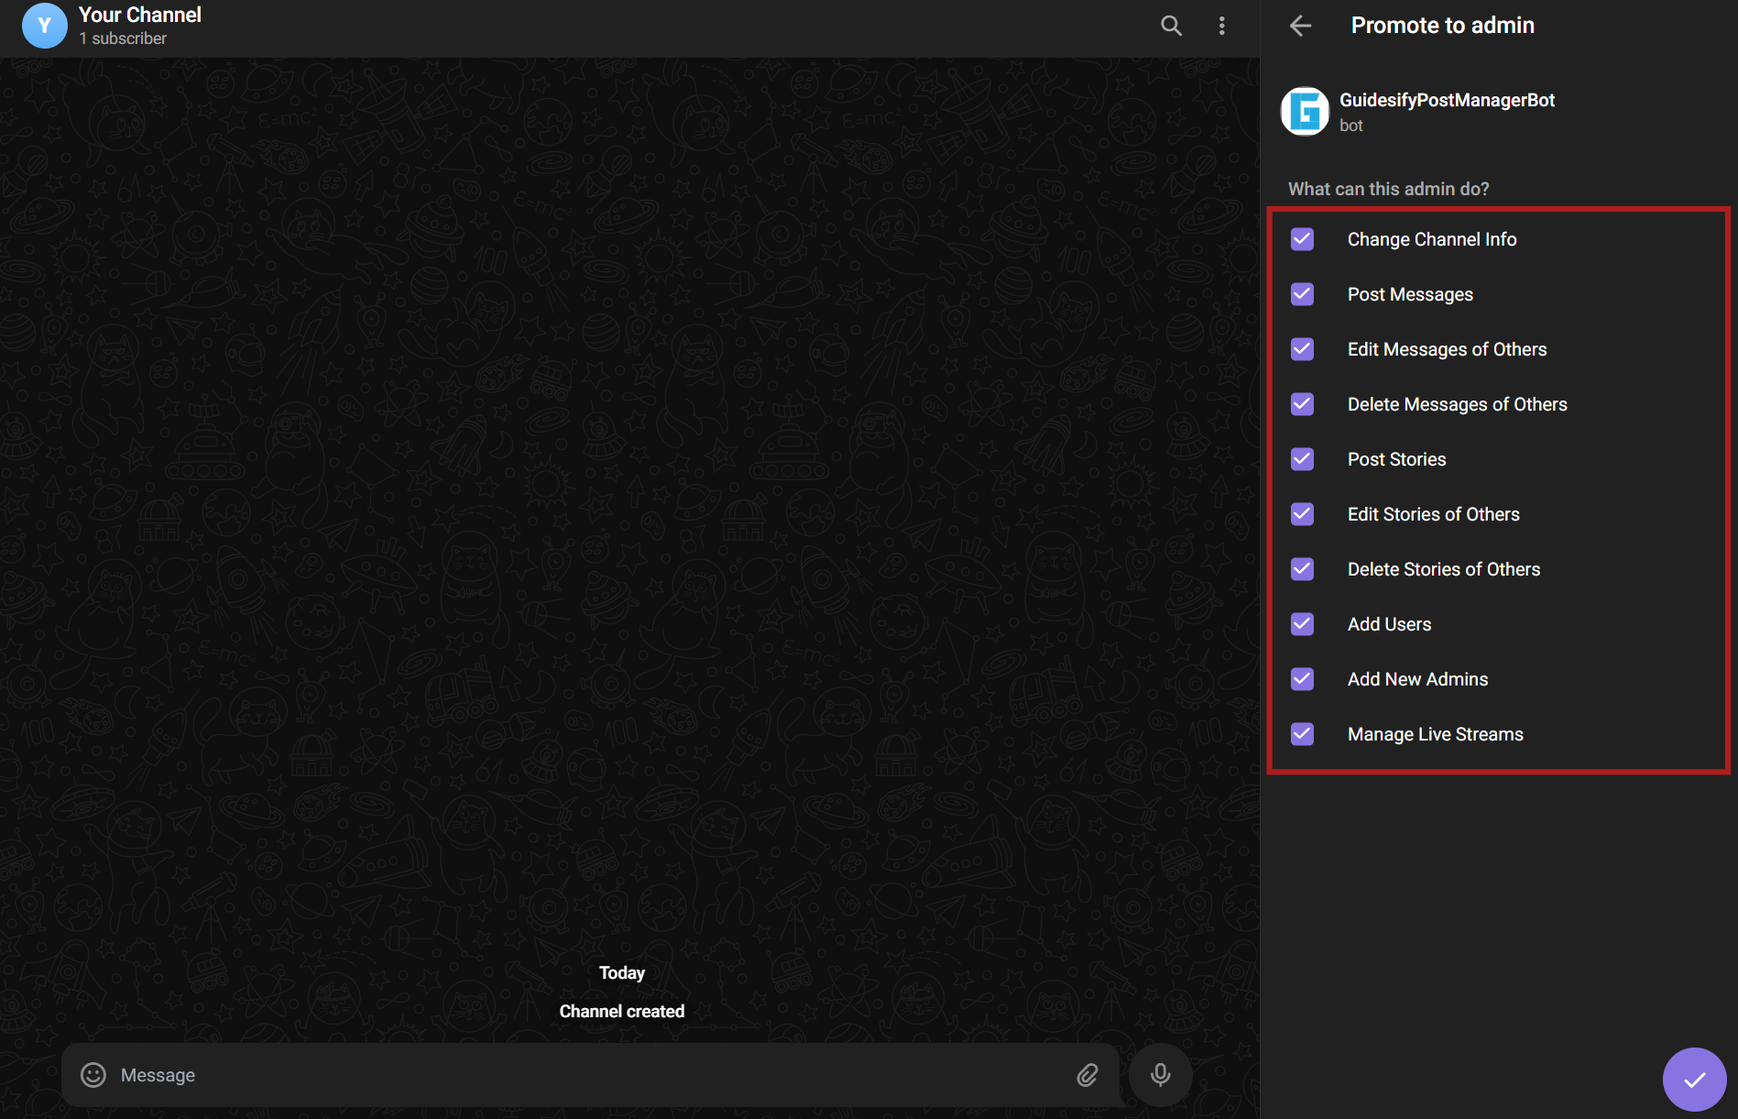
Task: Record a voice message with the microphone
Action: coord(1160,1074)
